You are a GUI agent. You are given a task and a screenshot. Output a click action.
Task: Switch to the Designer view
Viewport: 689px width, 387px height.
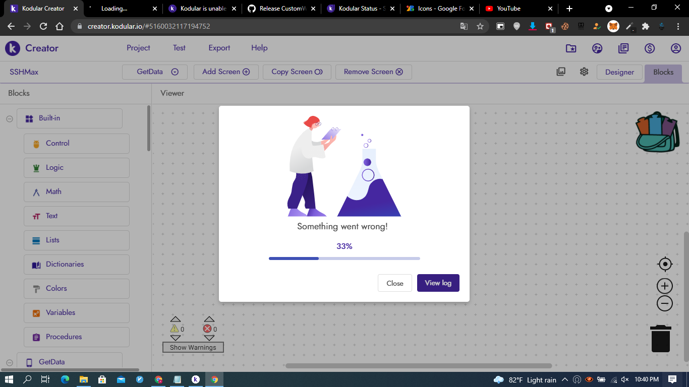(x=619, y=72)
